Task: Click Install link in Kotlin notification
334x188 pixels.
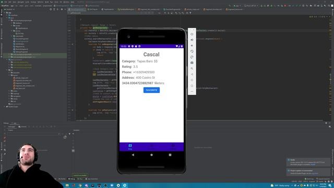Action: 313,164
